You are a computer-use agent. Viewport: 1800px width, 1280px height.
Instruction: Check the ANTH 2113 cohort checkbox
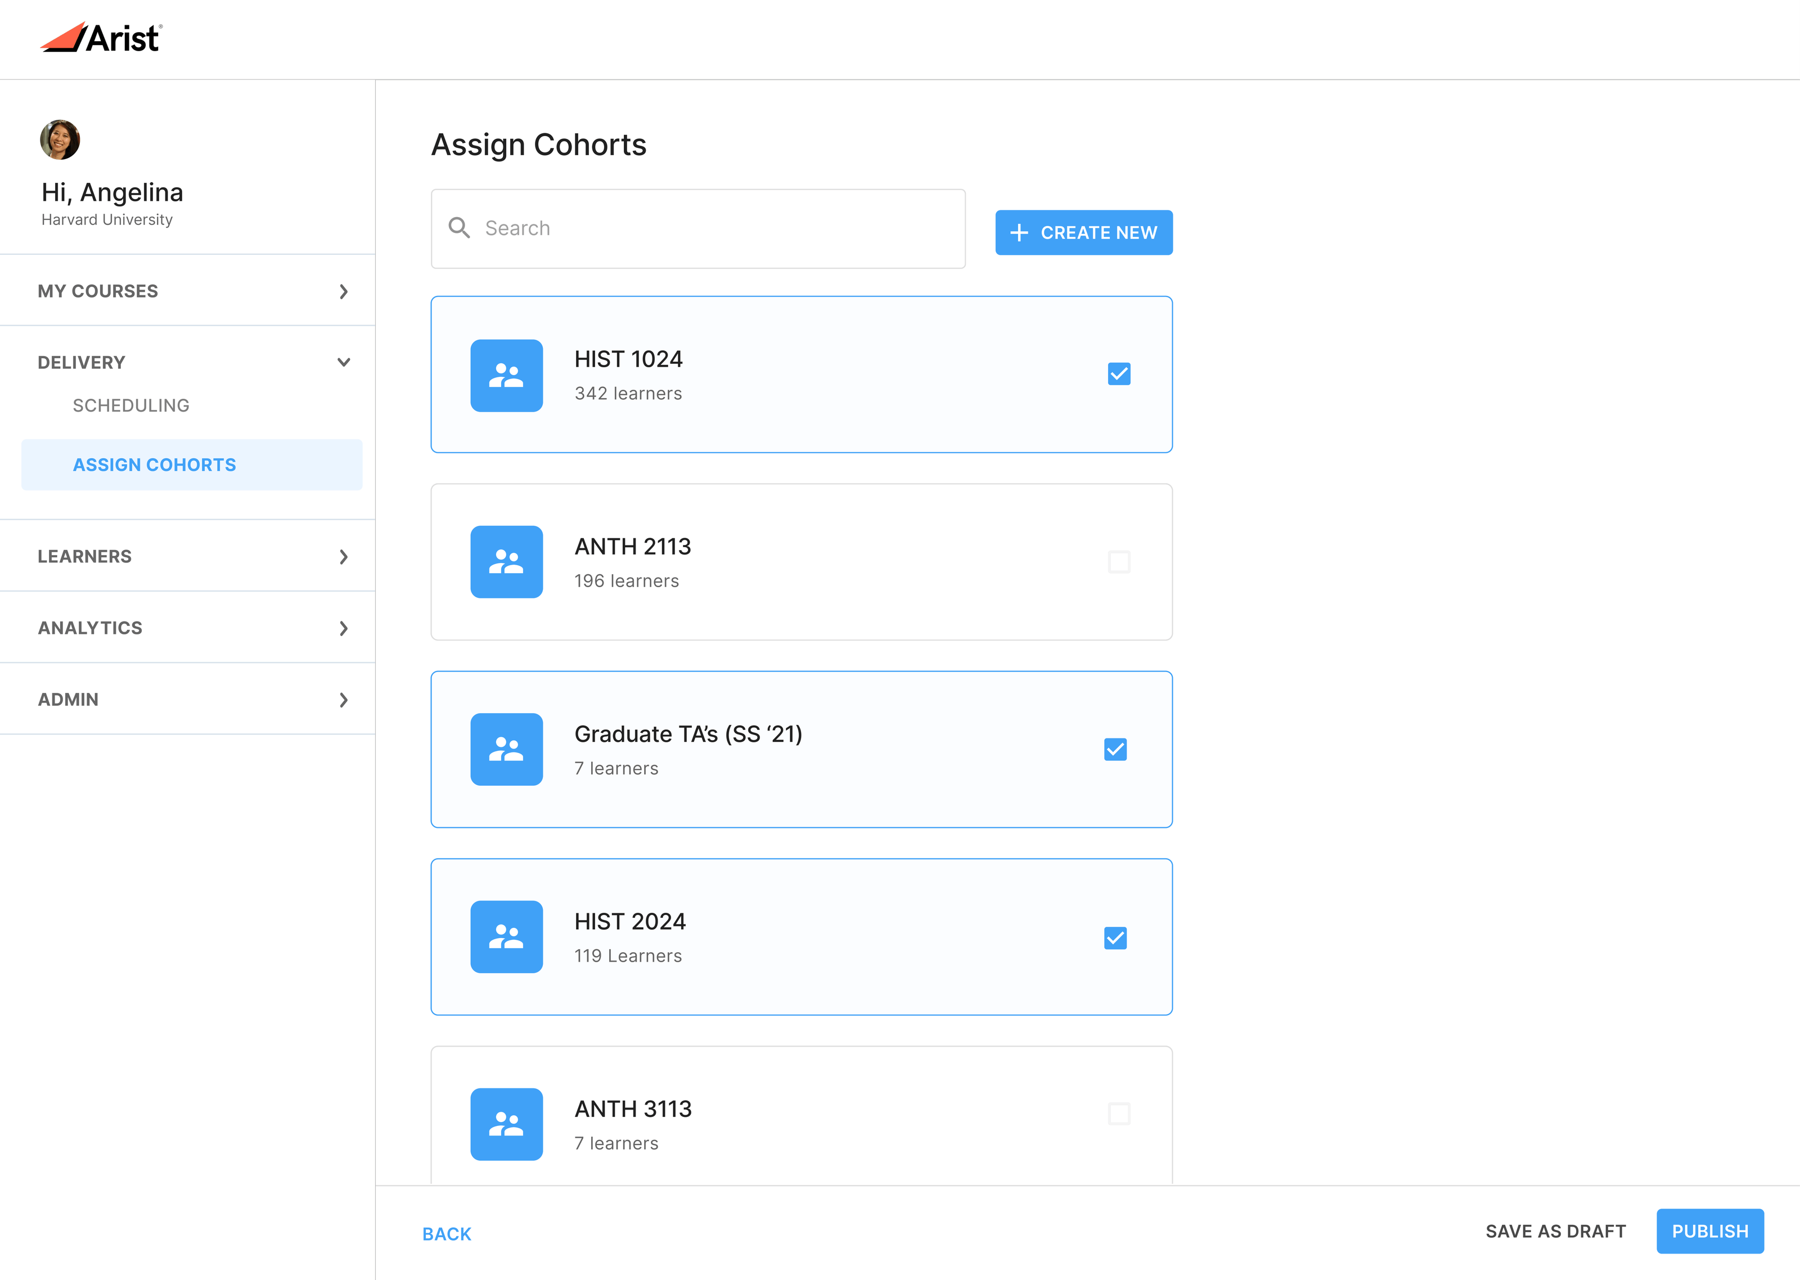[x=1119, y=562]
